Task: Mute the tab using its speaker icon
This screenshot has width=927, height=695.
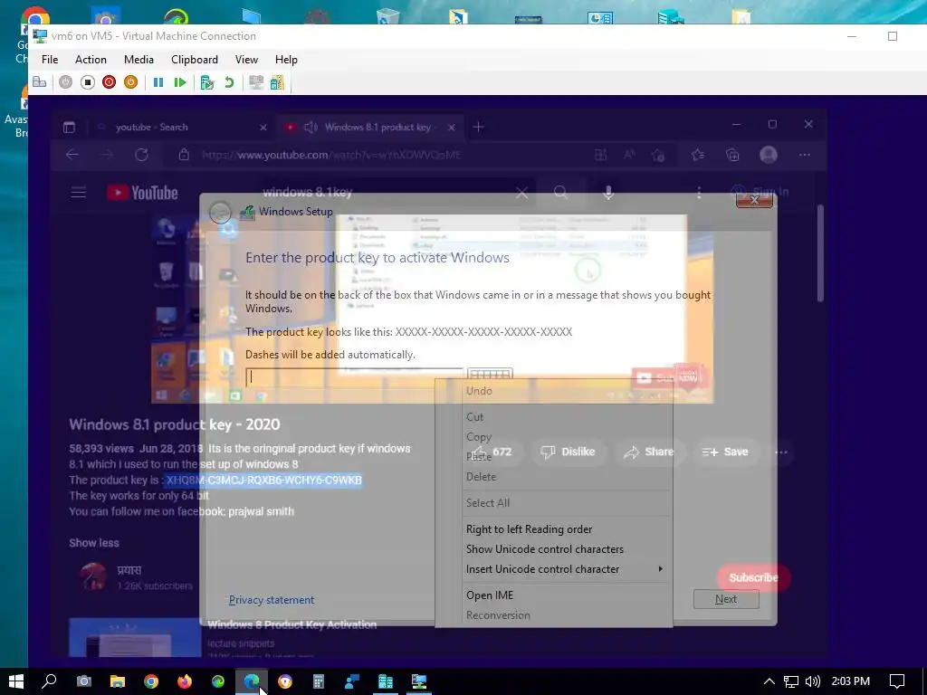Action: coord(311,127)
